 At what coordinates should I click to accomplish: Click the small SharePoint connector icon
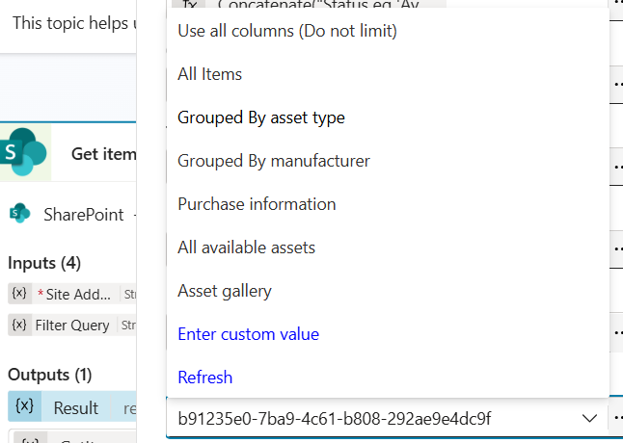pos(20,214)
